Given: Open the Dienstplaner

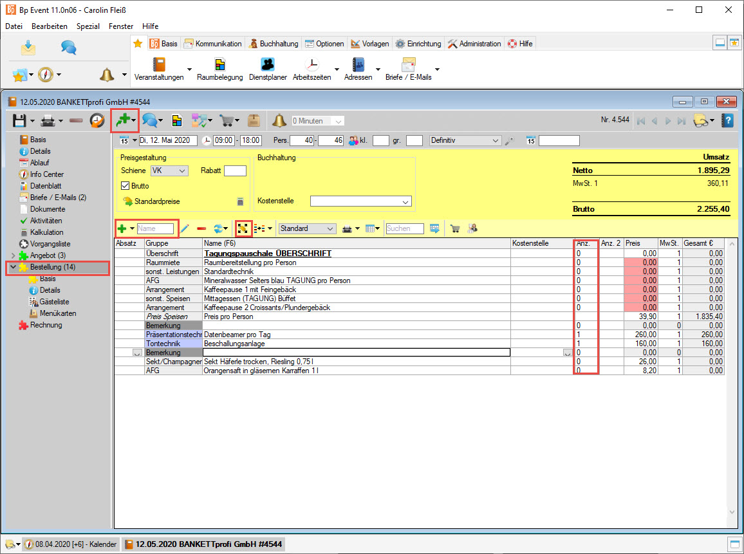Looking at the screenshot, I should (268, 65).
